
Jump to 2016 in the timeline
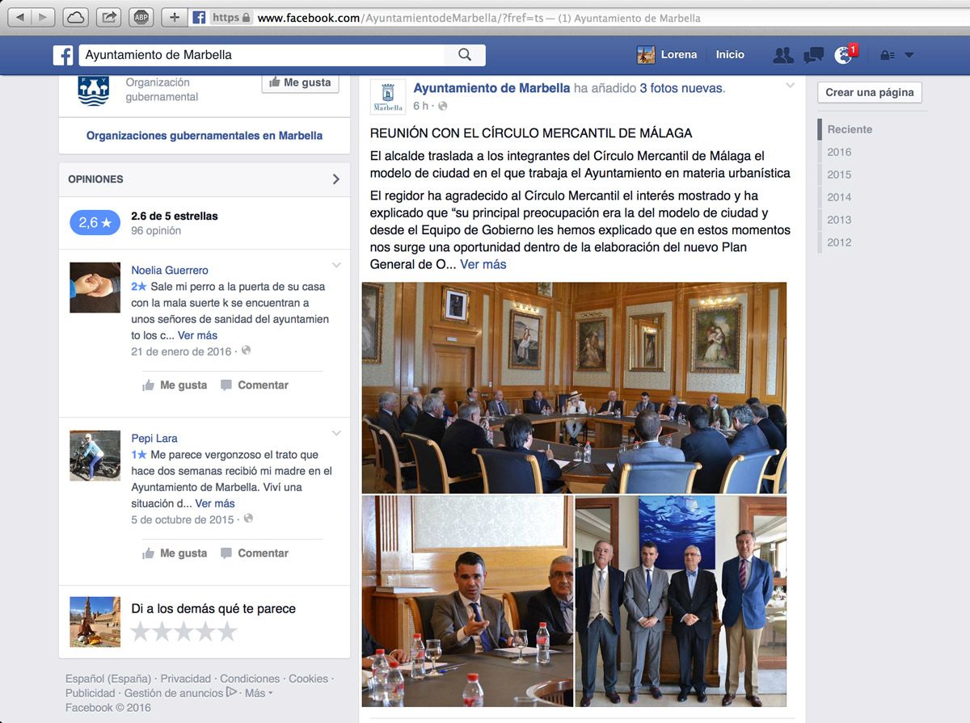coord(839,152)
